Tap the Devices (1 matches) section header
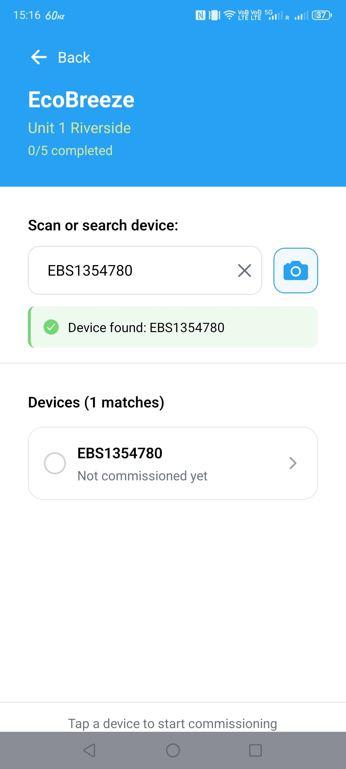346x769 pixels. click(96, 402)
